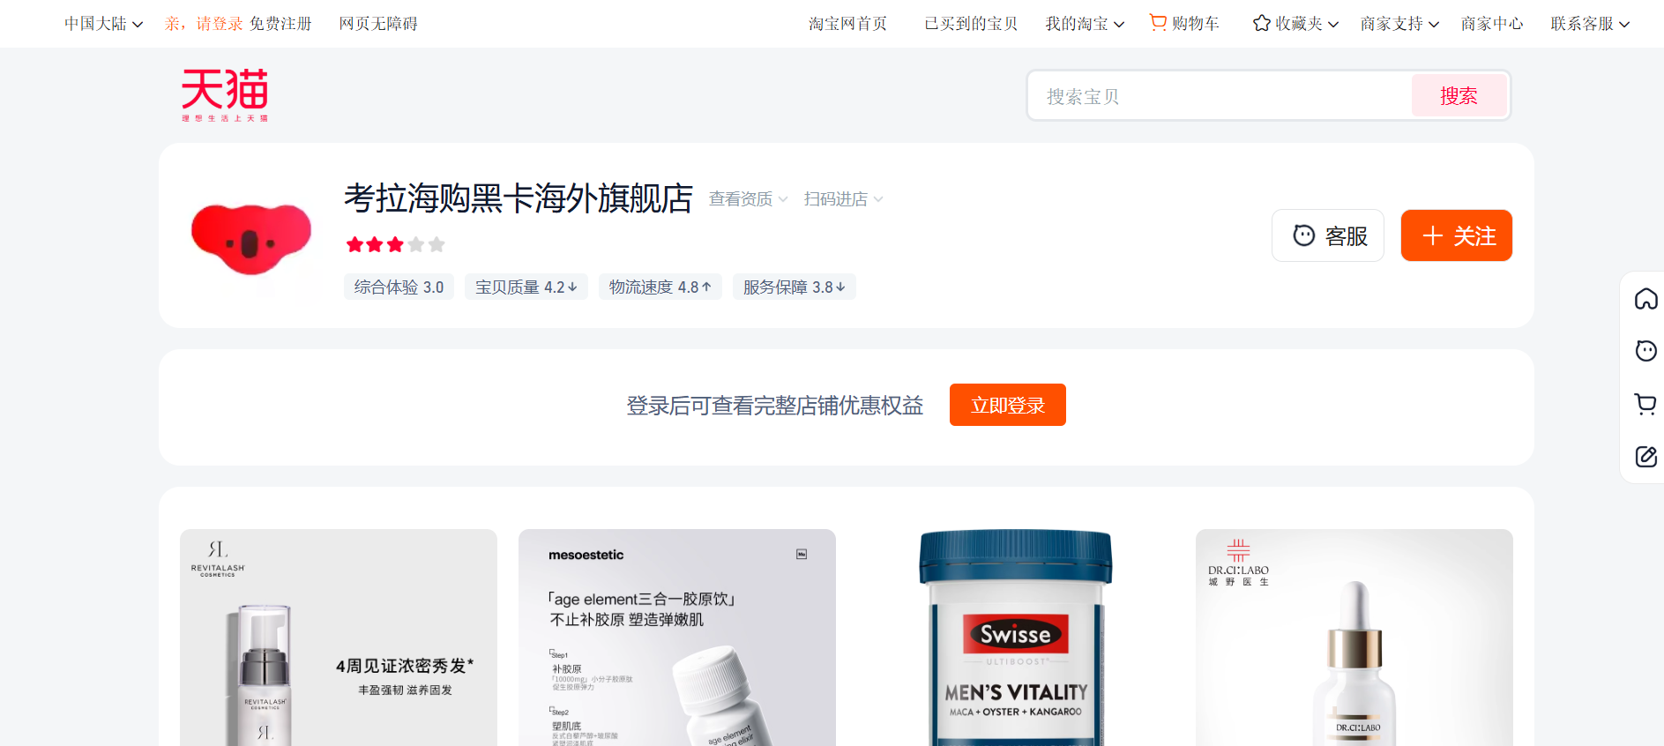Click 网页无障碍 link

[378, 24]
